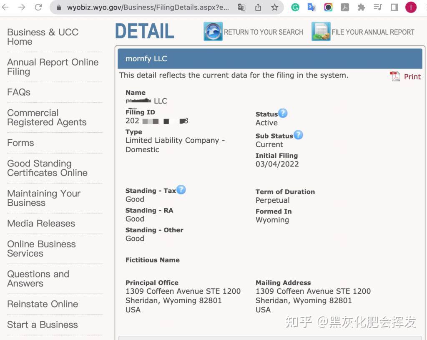The width and height of the screenshot is (427, 340).
Task: Open Online Business Services sidebar link
Action: point(41,249)
